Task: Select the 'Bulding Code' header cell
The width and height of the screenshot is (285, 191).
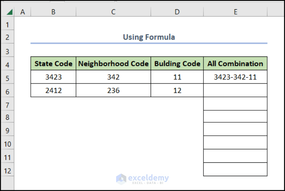Action: tap(177, 64)
